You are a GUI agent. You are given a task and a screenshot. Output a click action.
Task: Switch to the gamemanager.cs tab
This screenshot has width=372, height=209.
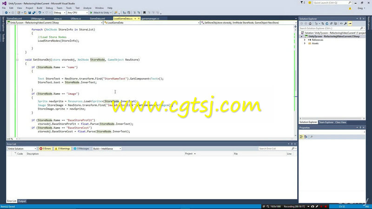click(150, 19)
